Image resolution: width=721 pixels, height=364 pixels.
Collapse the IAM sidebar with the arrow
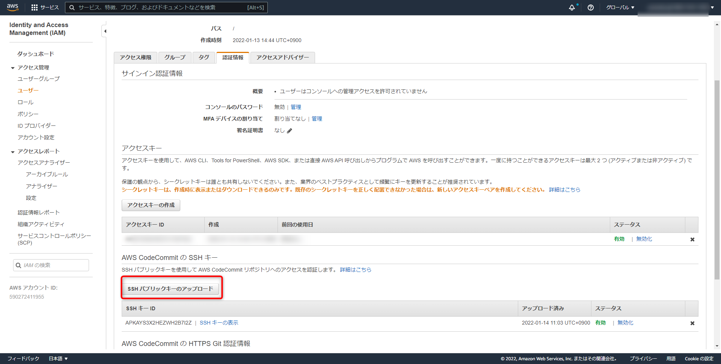(x=105, y=31)
